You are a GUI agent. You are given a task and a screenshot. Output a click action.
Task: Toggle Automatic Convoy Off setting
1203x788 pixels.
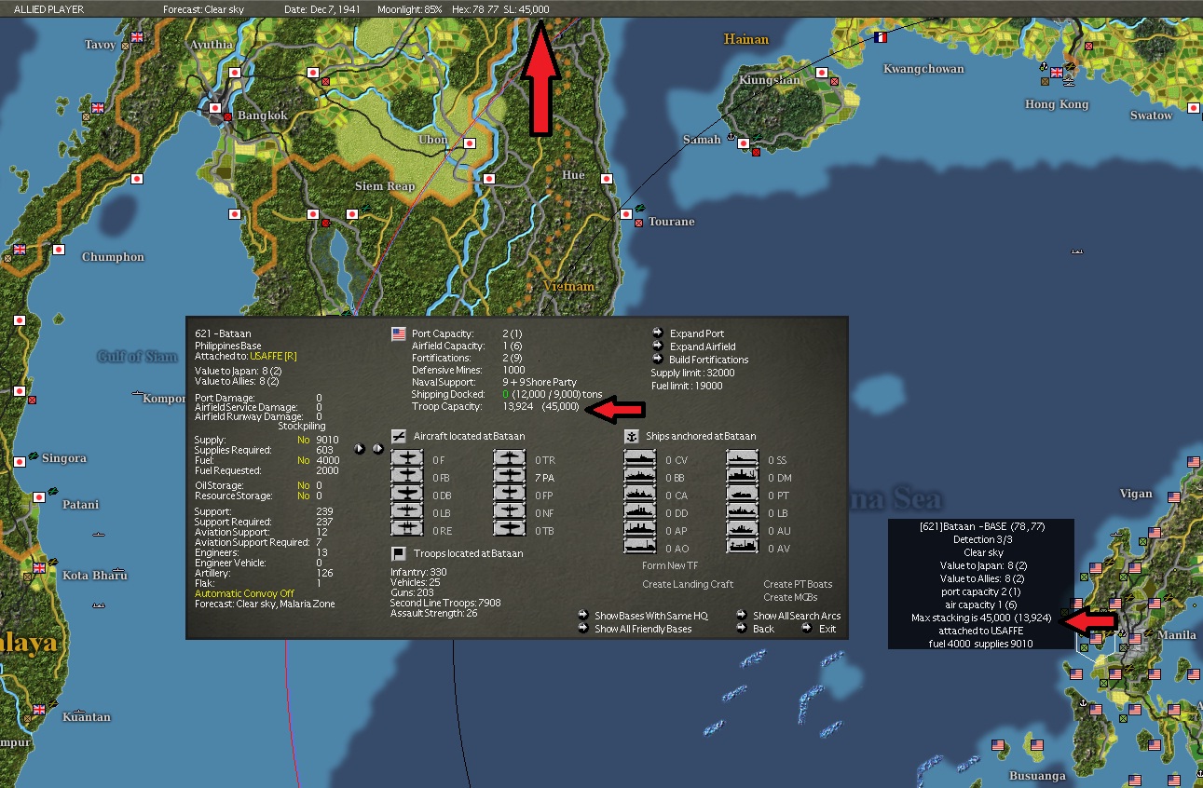point(244,593)
